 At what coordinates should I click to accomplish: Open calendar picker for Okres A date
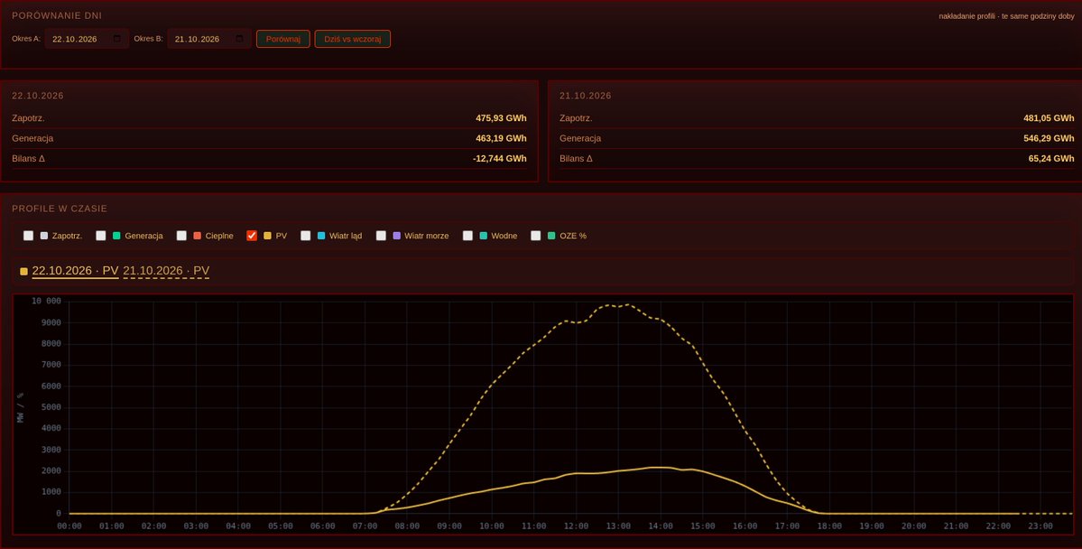click(116, 39)
